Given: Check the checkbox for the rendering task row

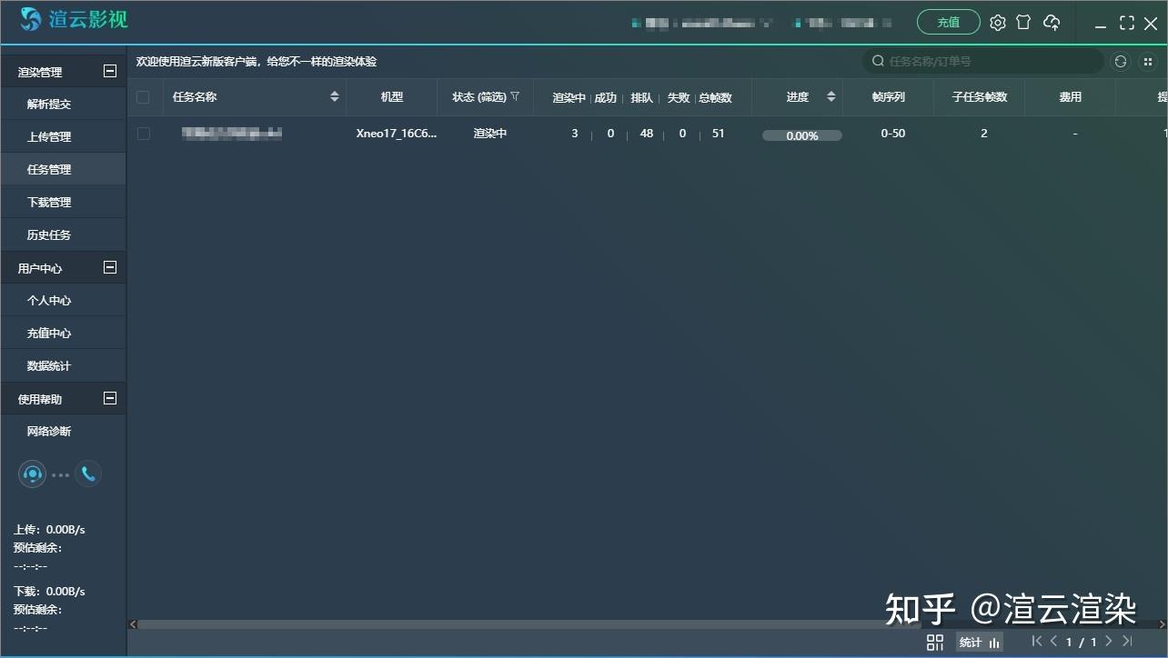Looking at the screenshot, I should (x=143, y=133).
